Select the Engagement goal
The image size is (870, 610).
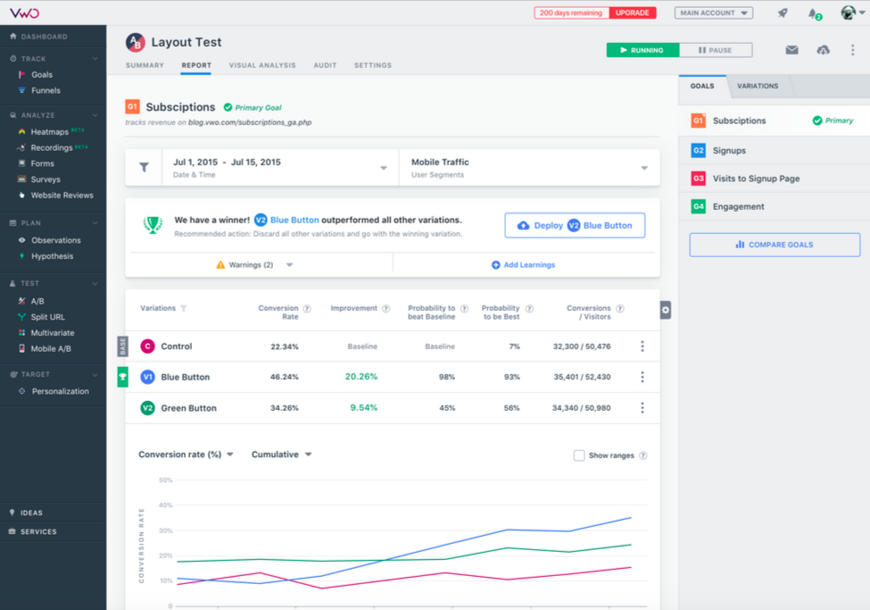point(774,206)
